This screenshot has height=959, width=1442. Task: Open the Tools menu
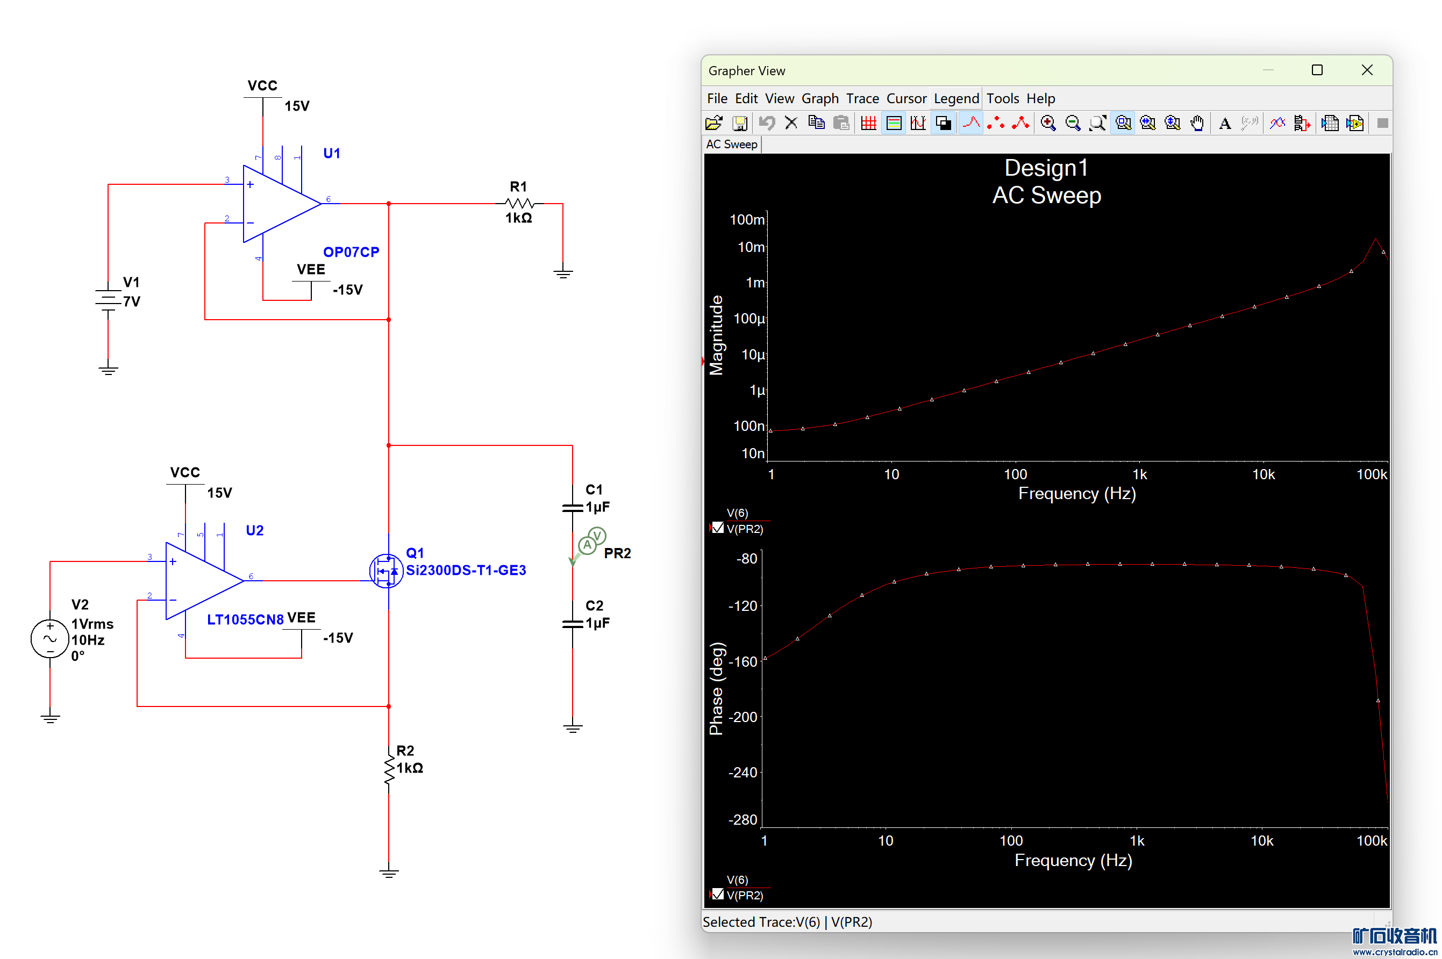pyautogui.click(x=1002, y=98)
